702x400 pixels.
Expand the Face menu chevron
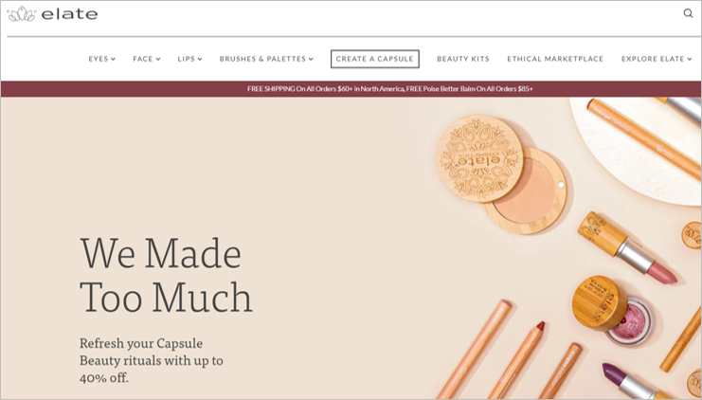(158, 59)
